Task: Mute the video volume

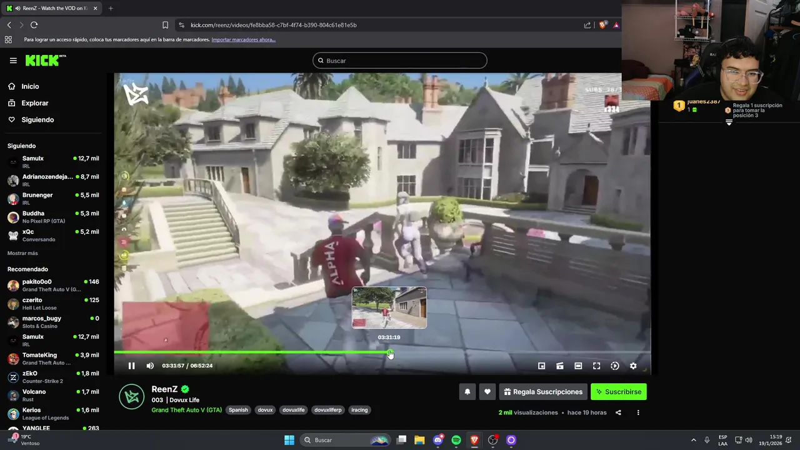Action: (150, 366)
